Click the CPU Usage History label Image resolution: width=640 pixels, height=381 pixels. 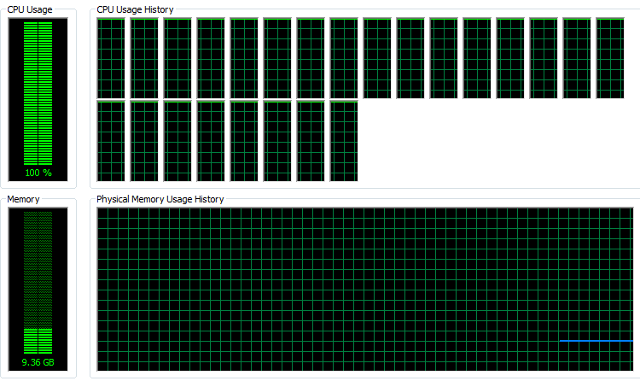coord(135,9)
